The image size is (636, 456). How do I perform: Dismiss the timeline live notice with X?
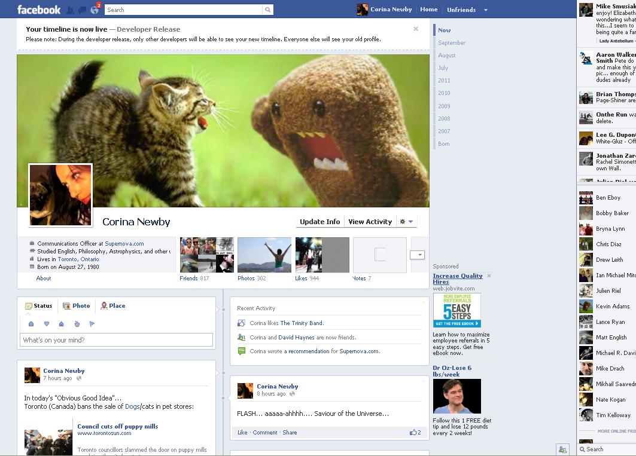point(416,29)
